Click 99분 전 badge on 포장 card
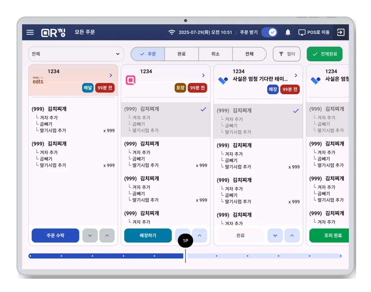The image size is (371, 292). pyautogui.click(x=197, y=88)
